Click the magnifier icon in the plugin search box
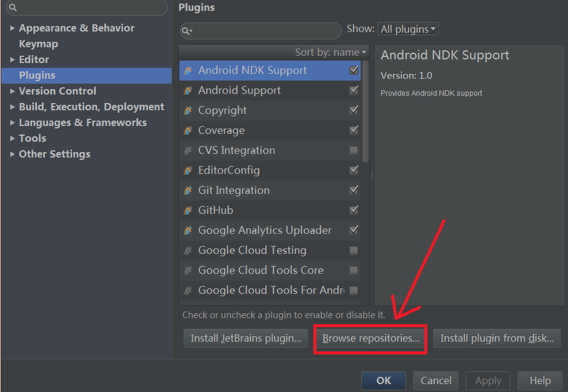Viewport: 568px width, 392px height. (x=187, y=31)
